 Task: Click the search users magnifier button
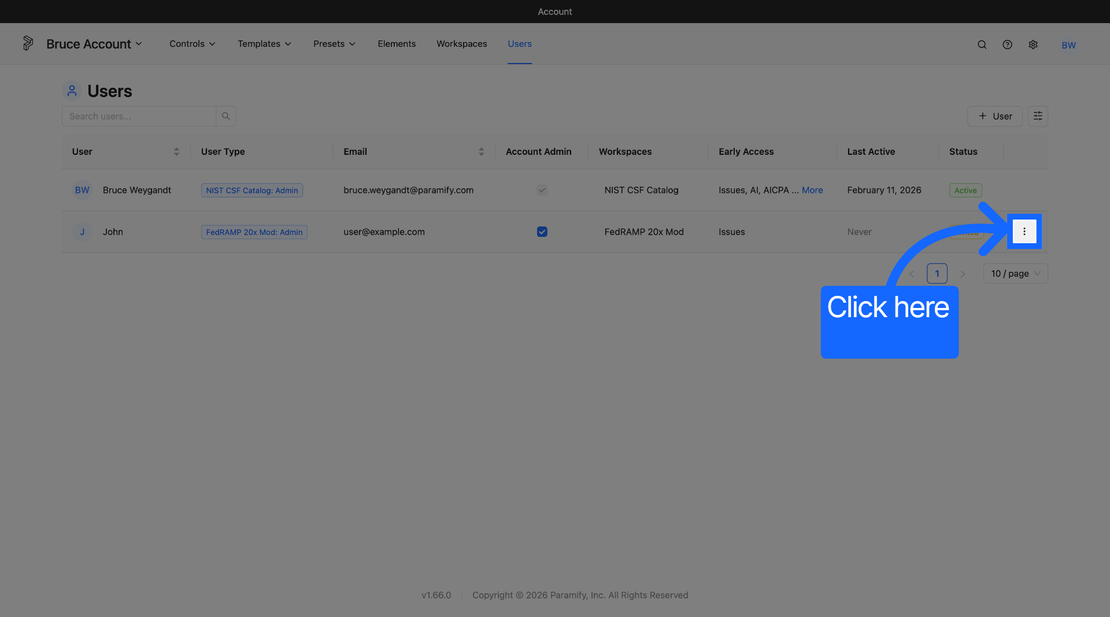click(226, 116)
